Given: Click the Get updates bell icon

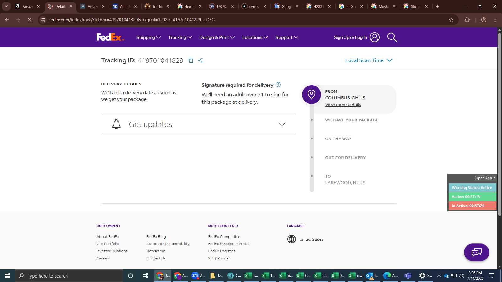Looking at the screenshot, I should tap(116, 124).
